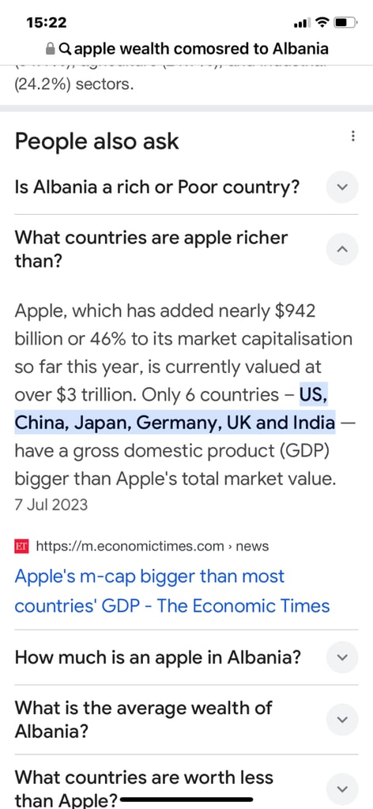Image resolution: width=373 pixels, height=809 pixels.
Task: Collapse 'What countries are apple richer than?' chevron
Action: pyautogui.click(x=342, y=250)
